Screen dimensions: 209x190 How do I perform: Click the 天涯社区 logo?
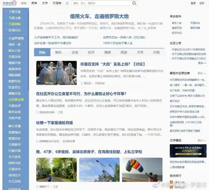pos(10,3)
